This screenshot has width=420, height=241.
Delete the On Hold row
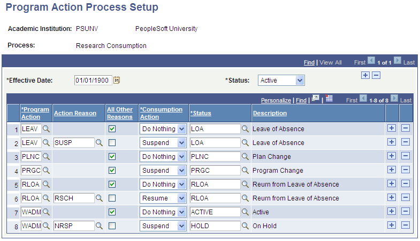405,226
